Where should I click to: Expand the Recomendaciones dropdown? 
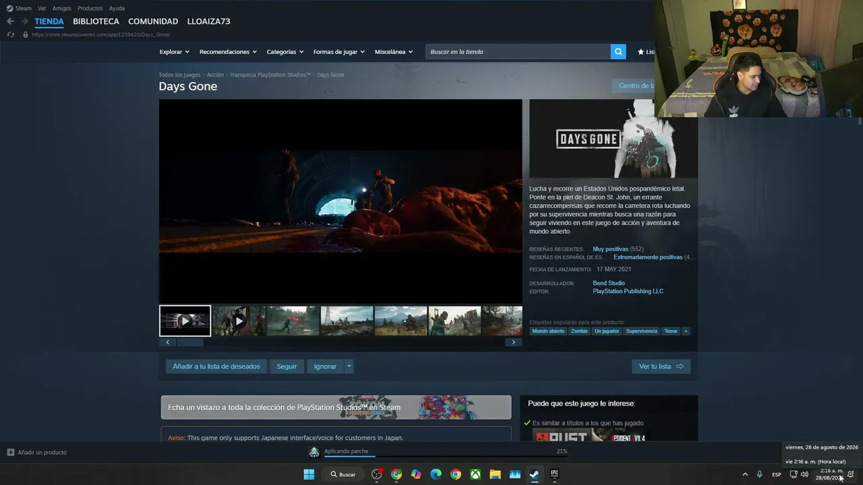point(229,52)
